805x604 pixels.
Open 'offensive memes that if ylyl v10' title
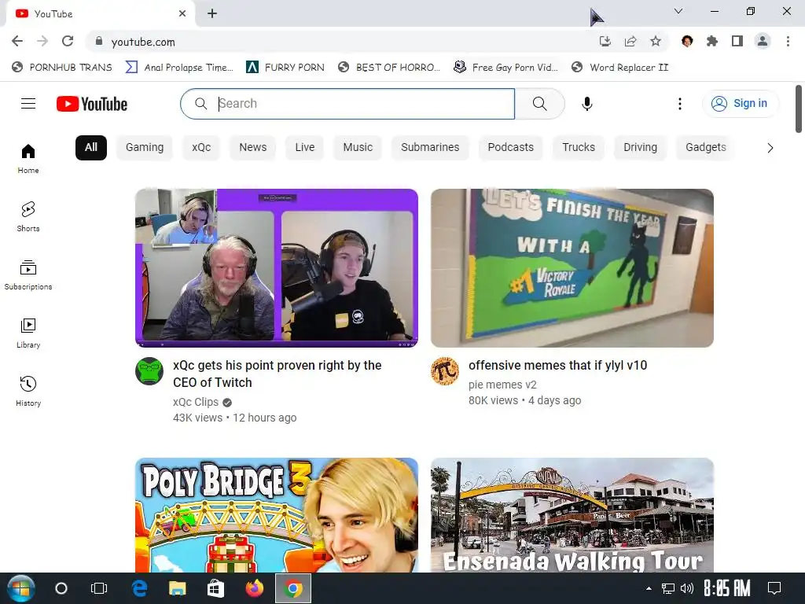557,365
